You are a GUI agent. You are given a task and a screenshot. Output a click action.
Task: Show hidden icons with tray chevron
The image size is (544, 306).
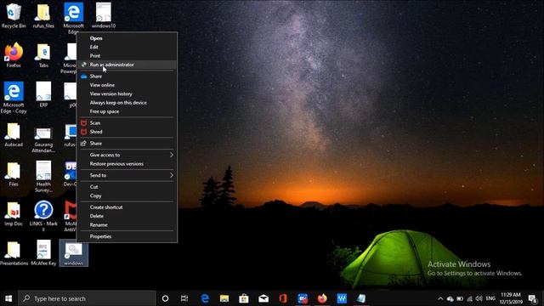click(440, 298)
